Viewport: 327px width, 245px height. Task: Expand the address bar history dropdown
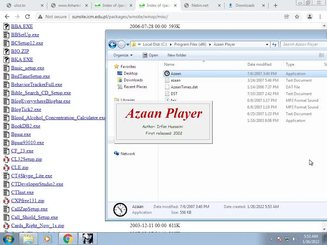coord(267,44)
